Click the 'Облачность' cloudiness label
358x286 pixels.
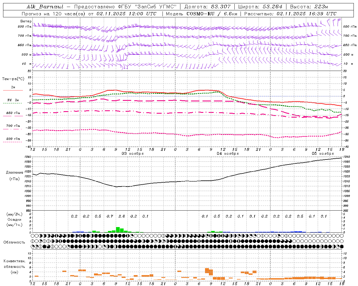14,242
